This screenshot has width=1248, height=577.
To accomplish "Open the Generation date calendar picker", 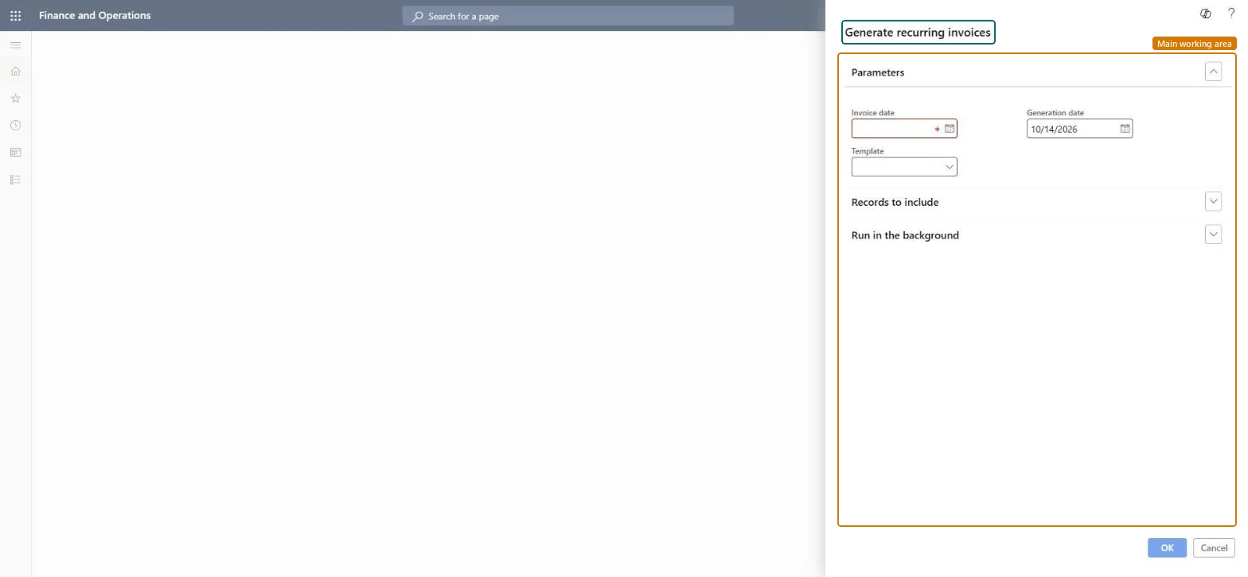I will 1125,129.
